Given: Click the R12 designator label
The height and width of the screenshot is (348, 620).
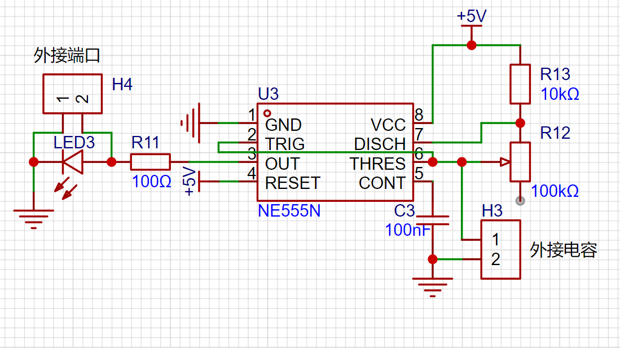Looking at the screenshot, I should pyautogui.click(x=555, y=133).
